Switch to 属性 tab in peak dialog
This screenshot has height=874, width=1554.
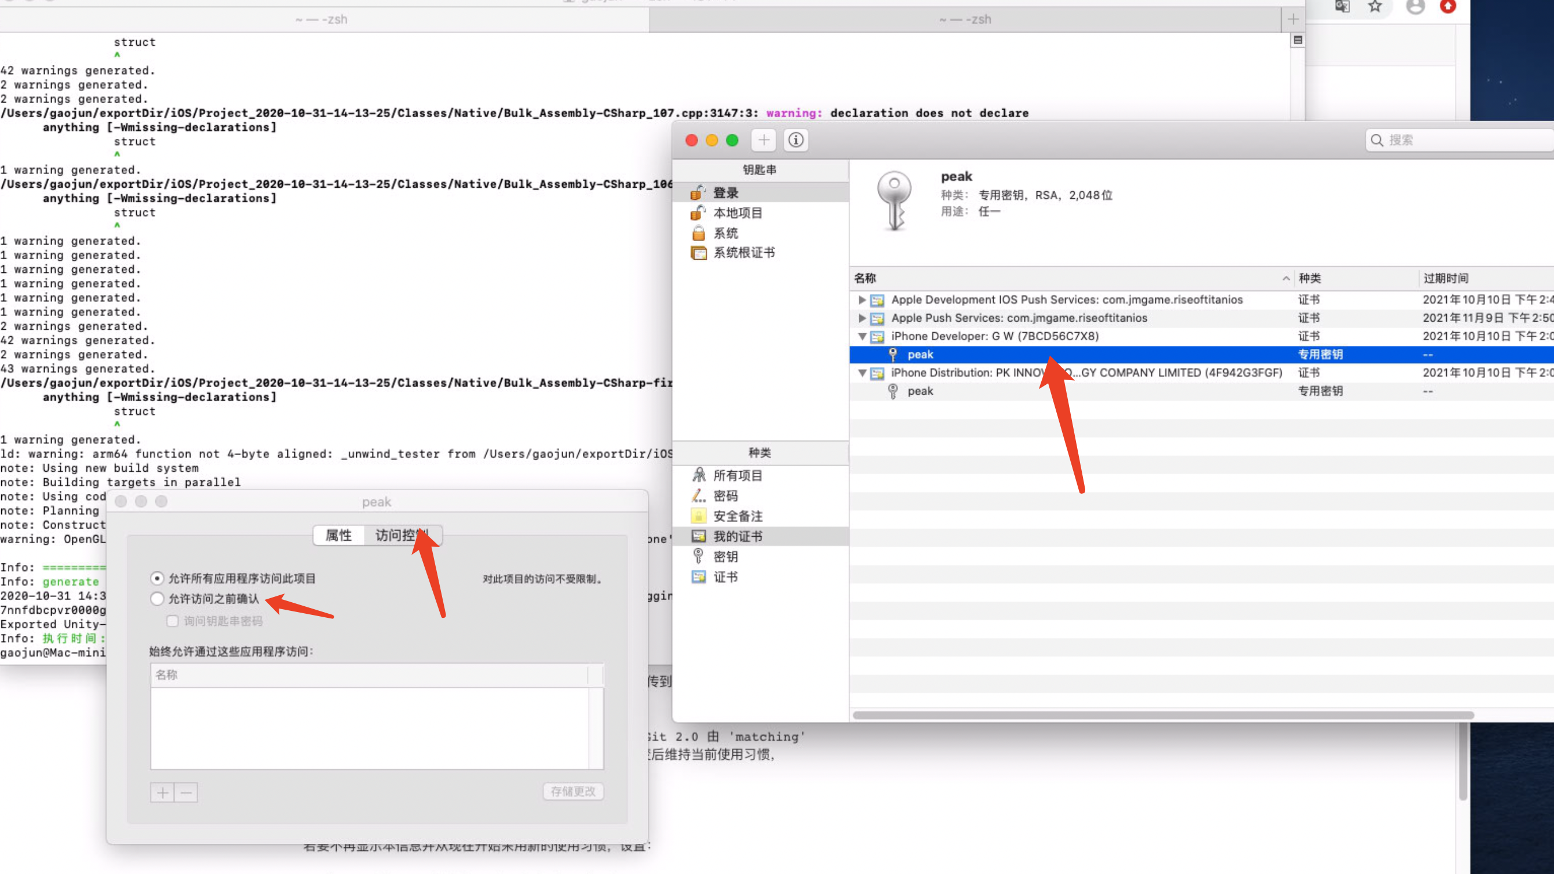tap(338, 536)
